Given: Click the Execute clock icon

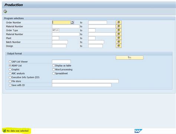Looking at the screenshot, I should 5,12.
